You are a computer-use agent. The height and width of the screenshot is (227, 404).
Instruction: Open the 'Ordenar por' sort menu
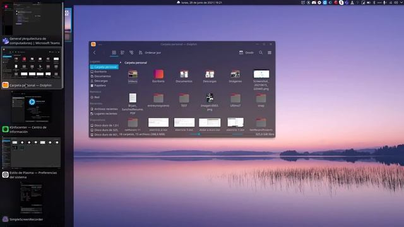coord(150,52)
